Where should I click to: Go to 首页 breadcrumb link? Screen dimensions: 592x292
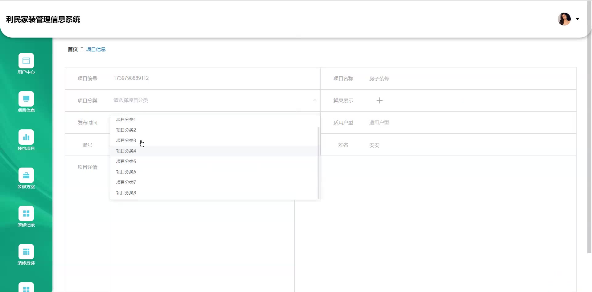click(73, 49)
